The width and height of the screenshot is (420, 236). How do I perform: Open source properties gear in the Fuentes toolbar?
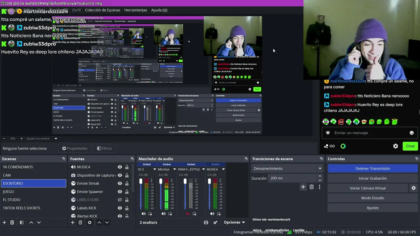[x=90, y=222]
